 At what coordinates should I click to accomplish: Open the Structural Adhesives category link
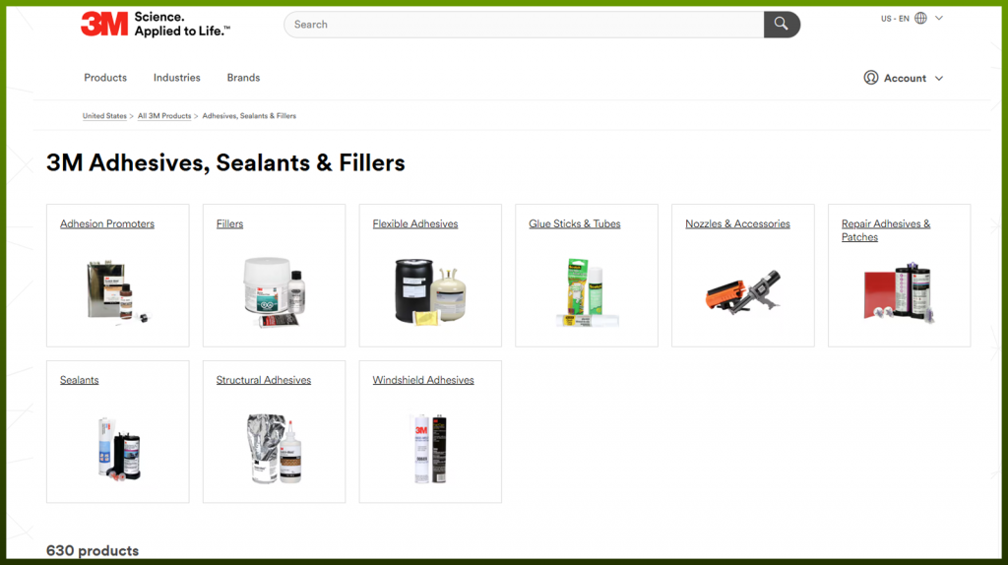coord(264,380)
